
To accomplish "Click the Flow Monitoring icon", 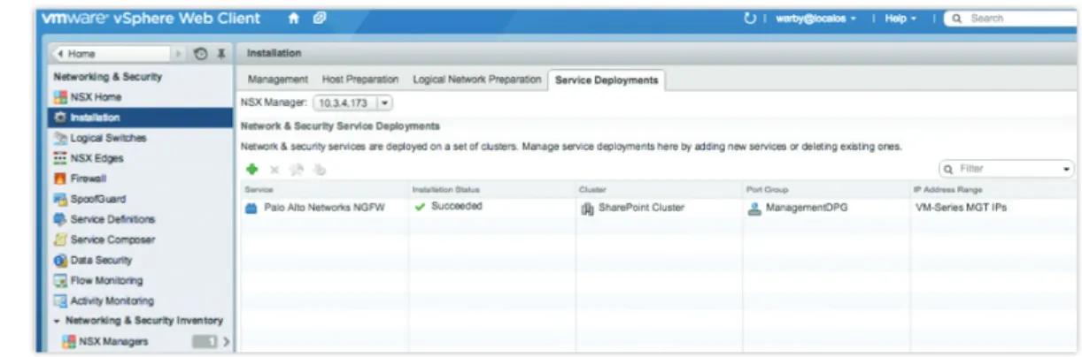I will coord(60,280).
